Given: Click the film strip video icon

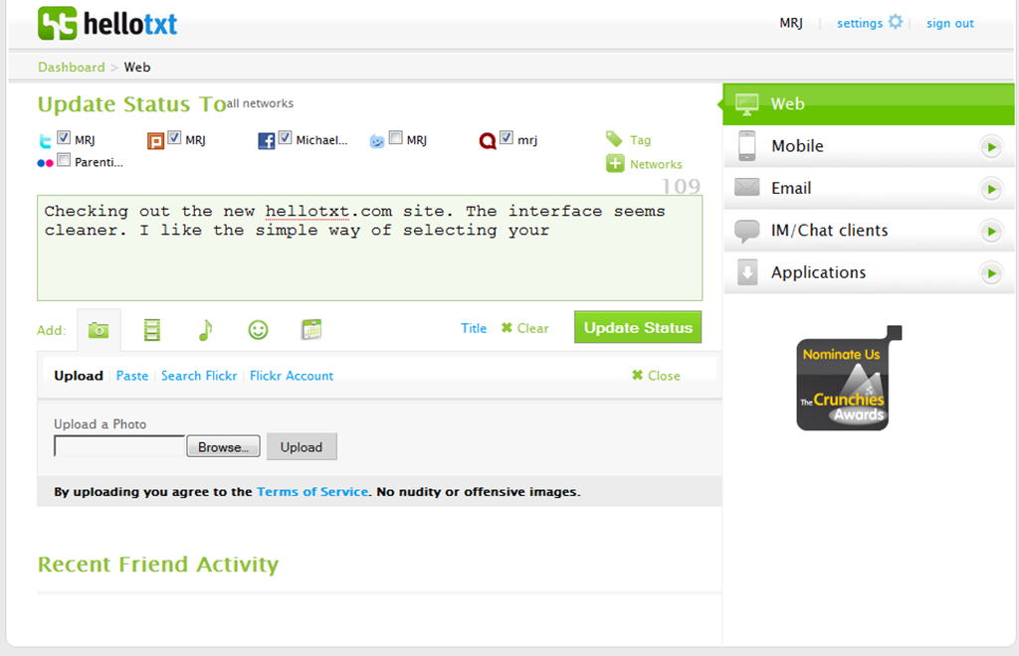Looking at the screenshot, I should [152, 330].
